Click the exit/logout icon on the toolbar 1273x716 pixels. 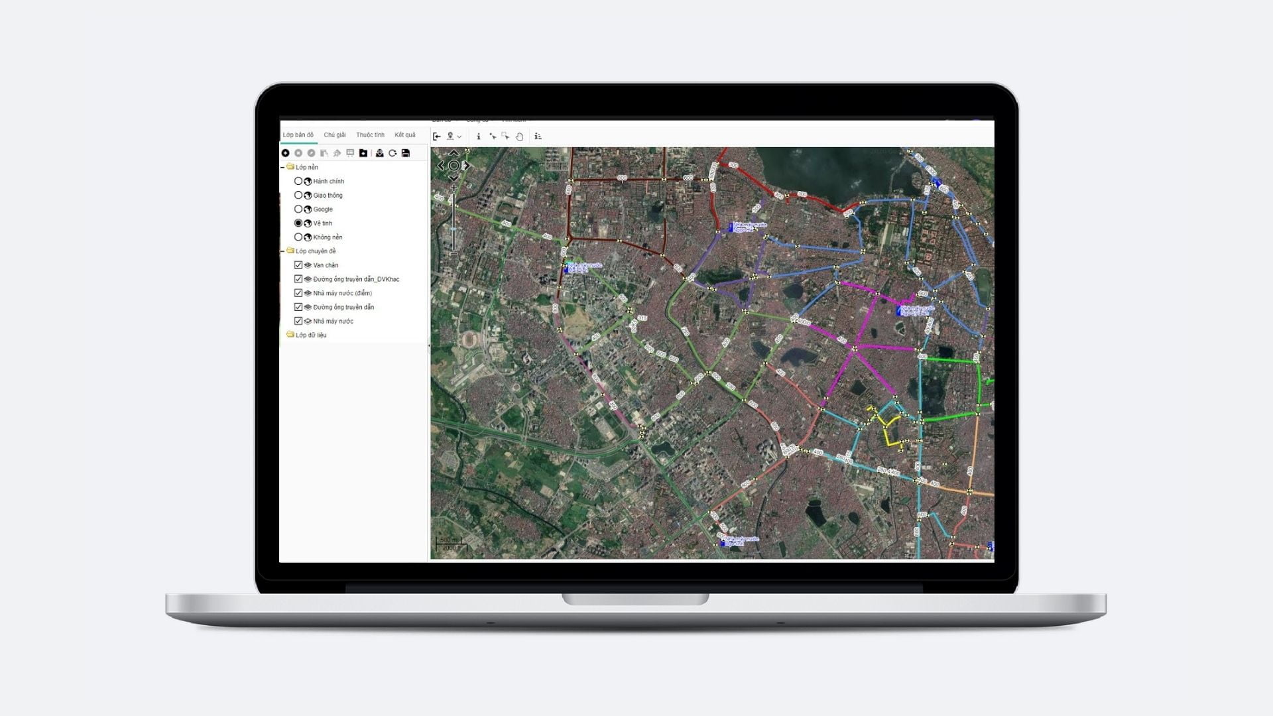pos(438,136)
